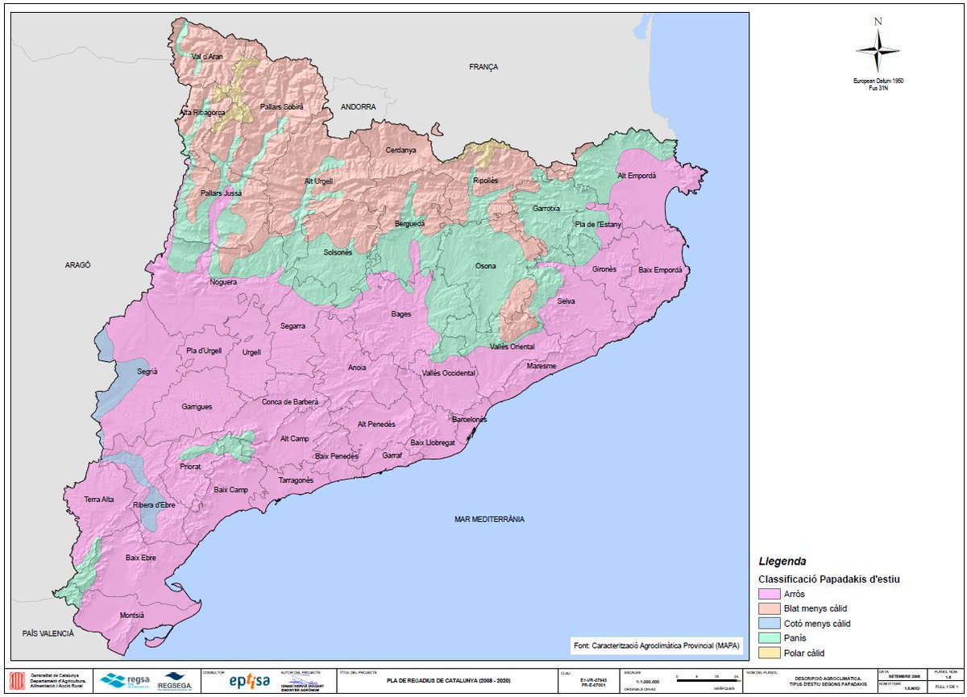Viewport: 967px width, 697px height.
Task: Click the north arrow compass rose
Action: (878, 49)
